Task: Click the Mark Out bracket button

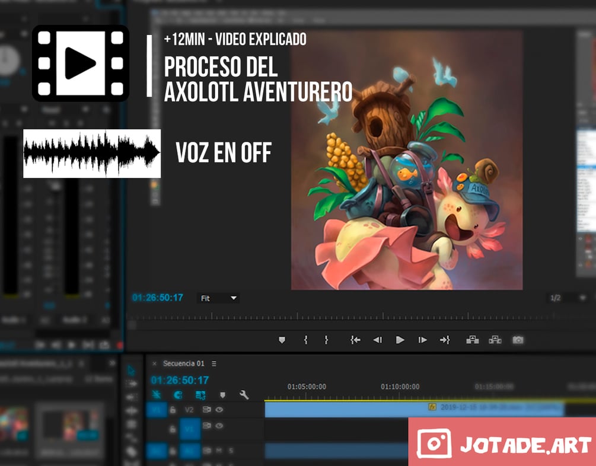Action: click(326, 340)
